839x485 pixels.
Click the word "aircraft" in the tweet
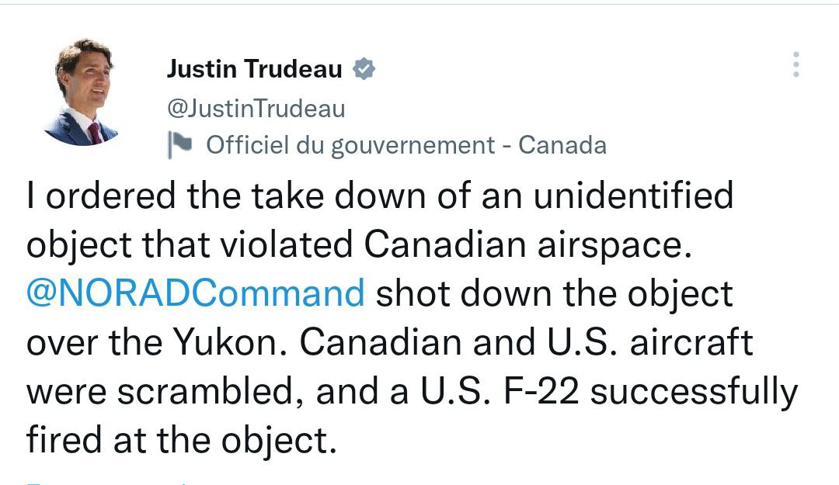pyautogui.click(x=691, y=344)
